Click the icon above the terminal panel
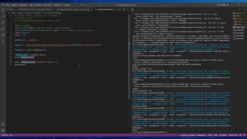The width and height of the screenshot is (247, 139). point(132,9)
